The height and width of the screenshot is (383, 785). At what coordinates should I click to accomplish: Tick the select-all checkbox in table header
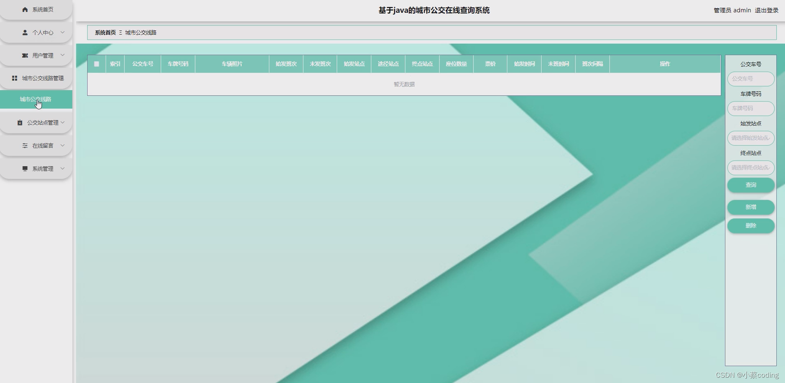(x=97, y=64)
